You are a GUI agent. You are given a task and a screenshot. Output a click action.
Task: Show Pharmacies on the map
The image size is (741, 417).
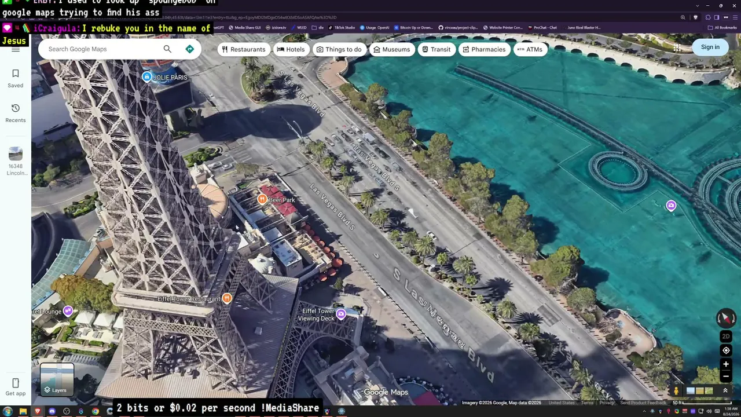[x=484, y=49]
